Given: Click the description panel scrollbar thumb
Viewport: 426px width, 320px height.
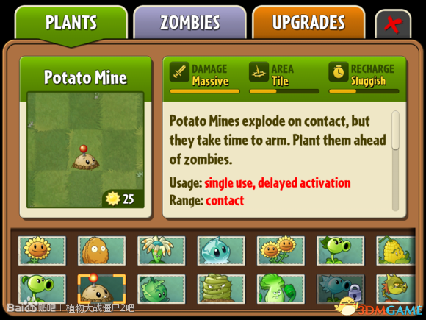Looking at the screenshot, I should pos(395,130).
